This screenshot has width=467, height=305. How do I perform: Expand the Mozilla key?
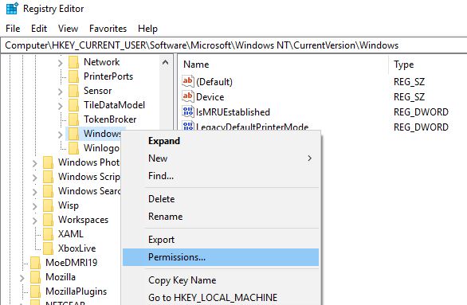tap(22, 278)
